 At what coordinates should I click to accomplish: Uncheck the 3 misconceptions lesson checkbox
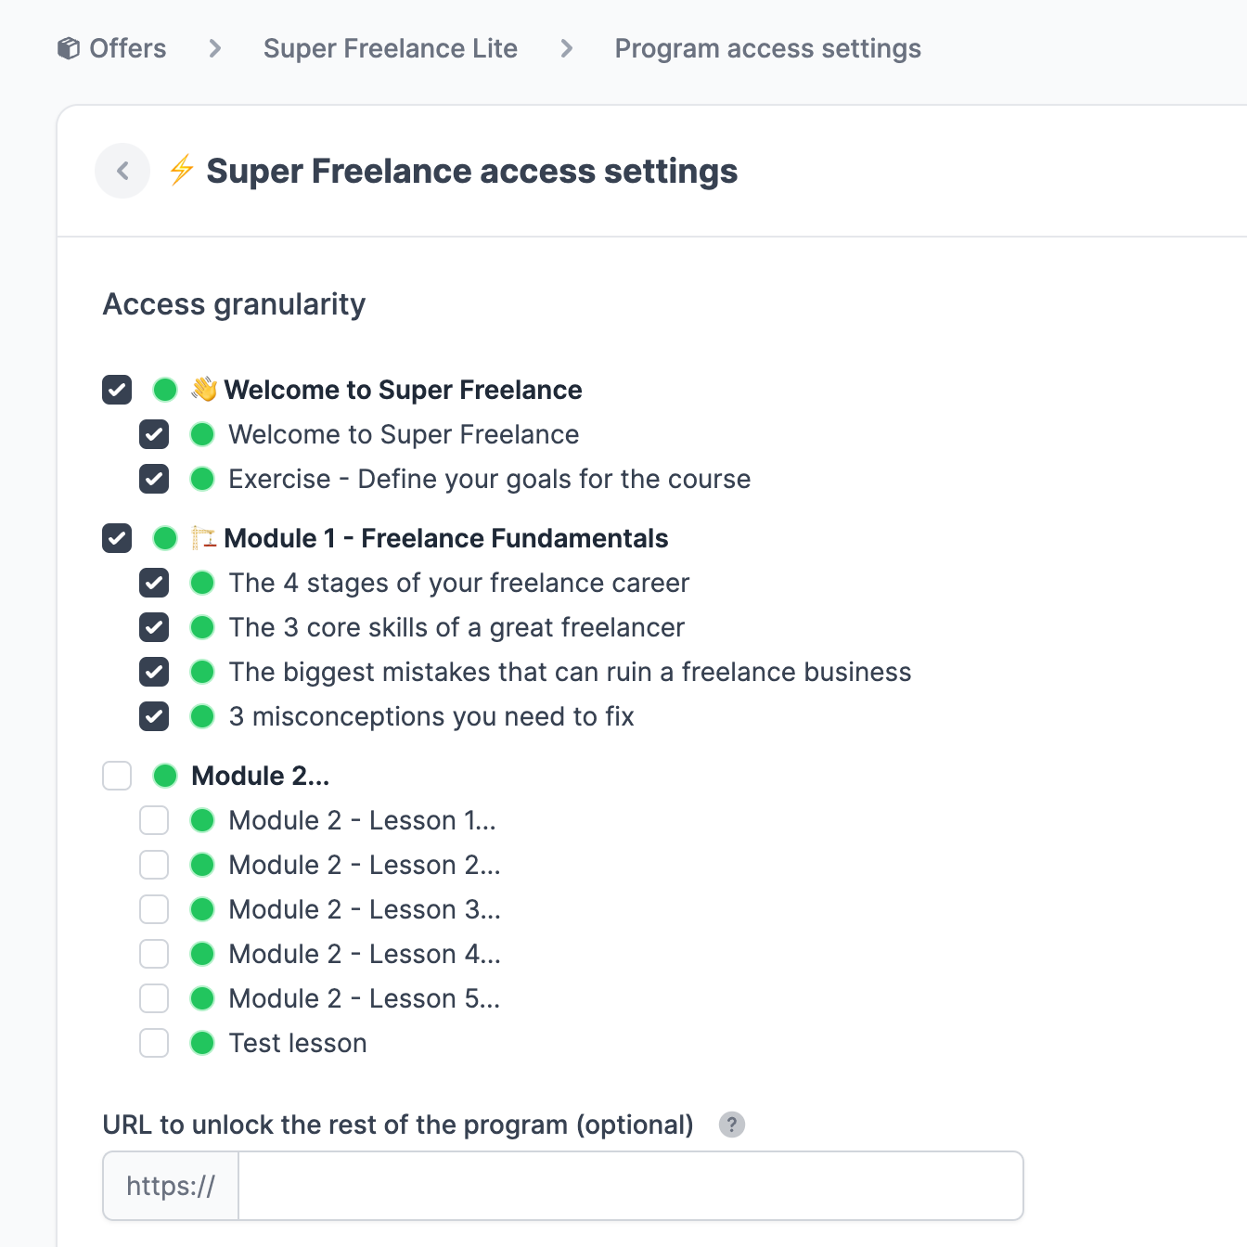point(154,716)
